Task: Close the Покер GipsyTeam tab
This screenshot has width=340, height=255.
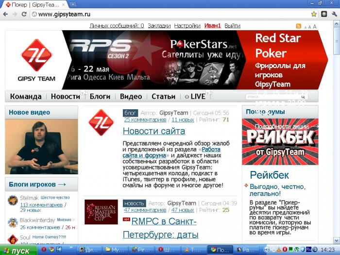Action: click(x=64, y=4)
